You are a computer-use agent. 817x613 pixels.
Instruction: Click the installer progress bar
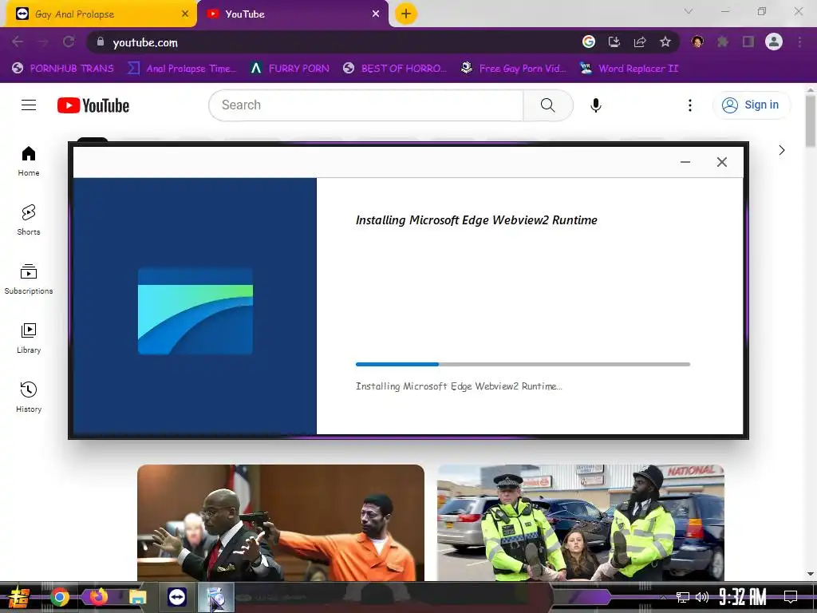click(523, 364)
